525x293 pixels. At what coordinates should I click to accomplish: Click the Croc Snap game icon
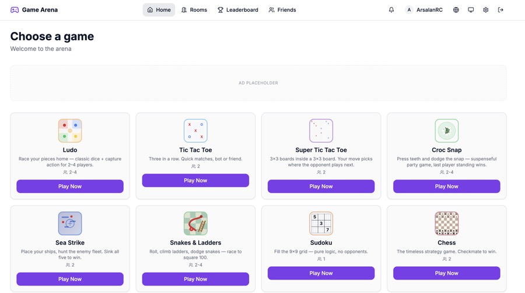tap(447, 131)
